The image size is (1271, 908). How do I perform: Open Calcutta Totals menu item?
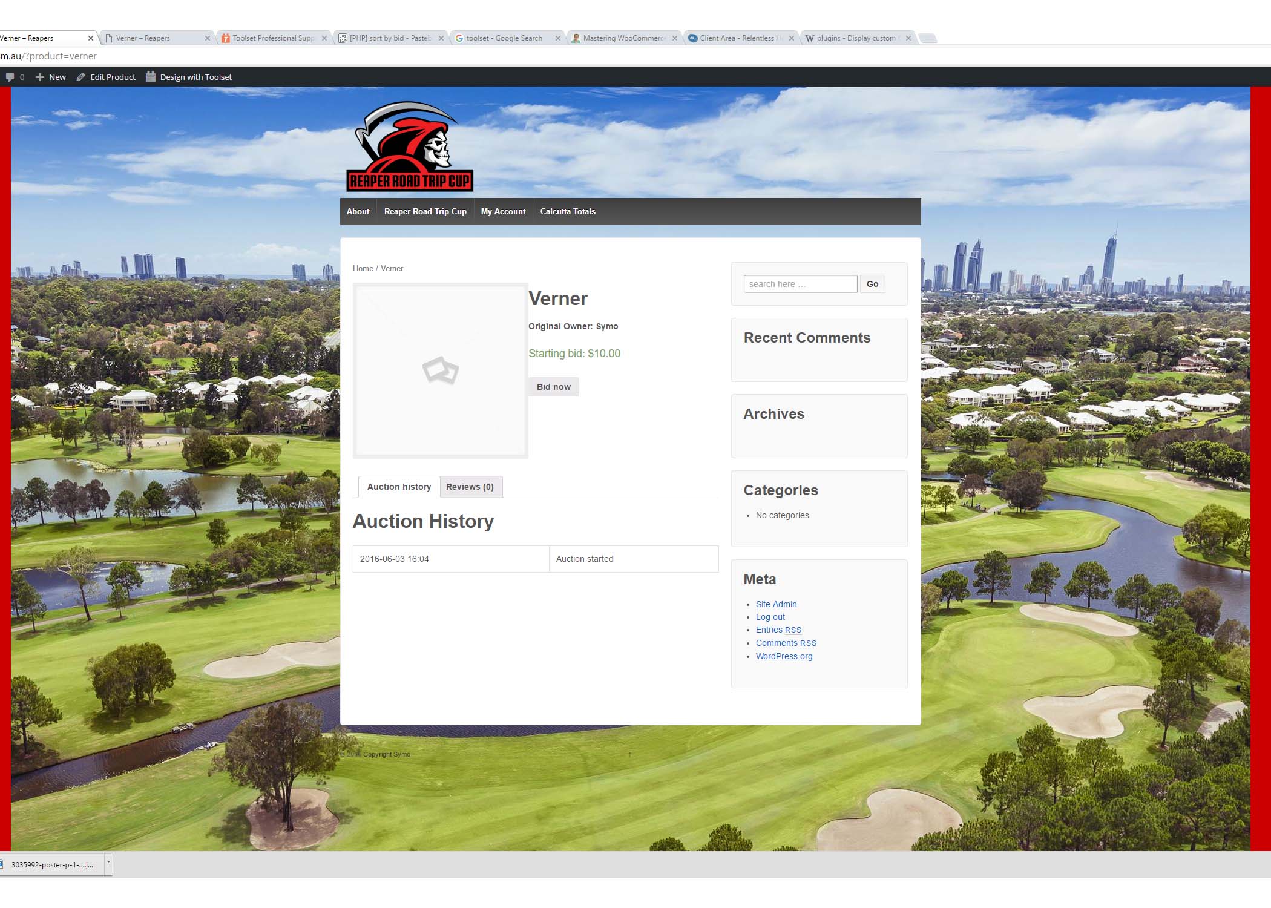click(x=567, y=211)
